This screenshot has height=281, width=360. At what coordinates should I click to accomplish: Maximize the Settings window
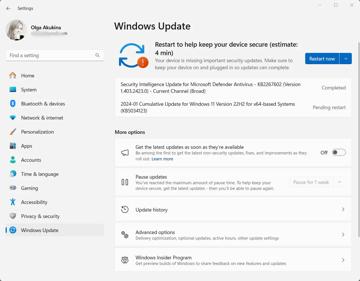click(x=336, y=5)
